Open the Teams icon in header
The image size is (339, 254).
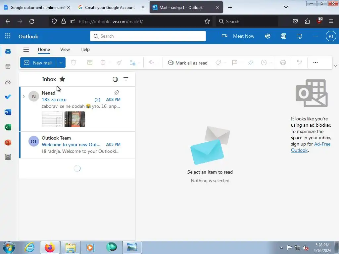pos(267,36)
